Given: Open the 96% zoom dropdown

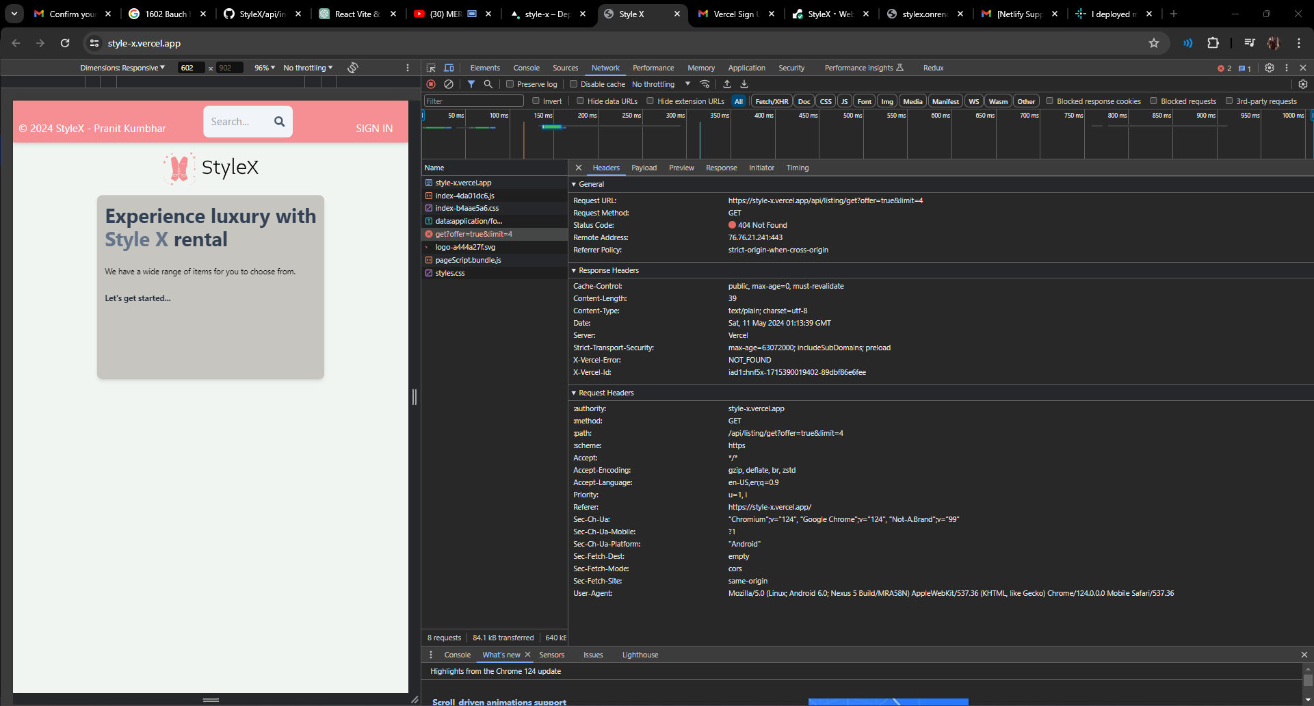Looking at the screenshot, I should (x=265, y=68).
